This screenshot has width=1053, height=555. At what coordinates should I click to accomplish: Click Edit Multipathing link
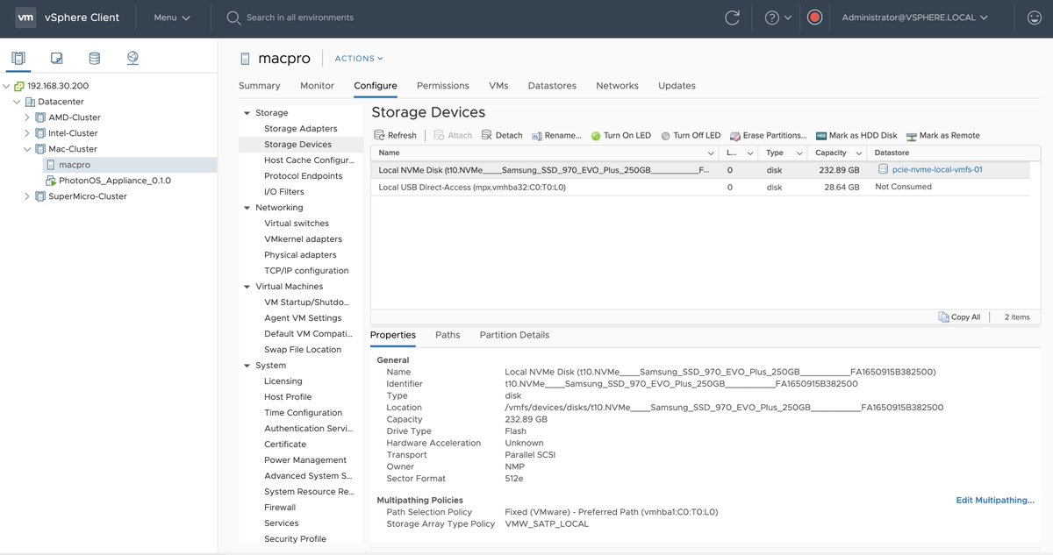[995, 500]
